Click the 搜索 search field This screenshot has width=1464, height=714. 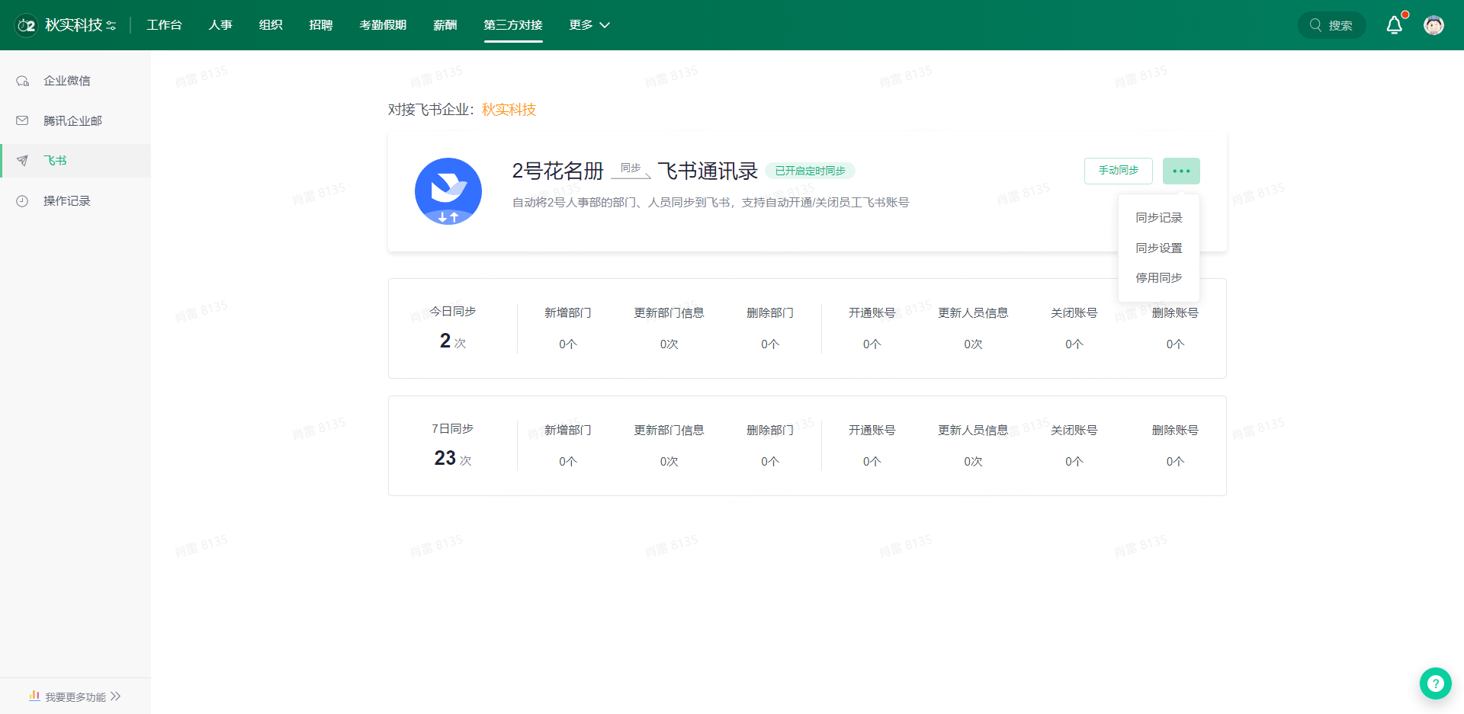point(1332,25)
